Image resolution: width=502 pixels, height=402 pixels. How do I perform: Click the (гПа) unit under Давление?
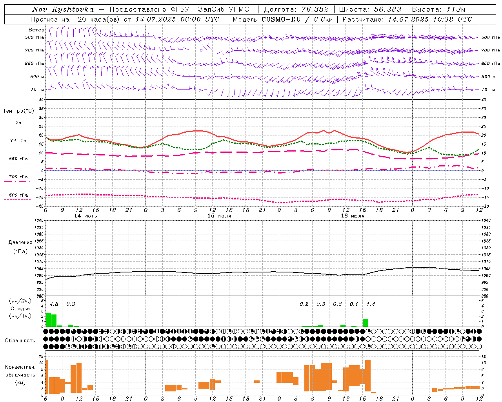point(20,251)
